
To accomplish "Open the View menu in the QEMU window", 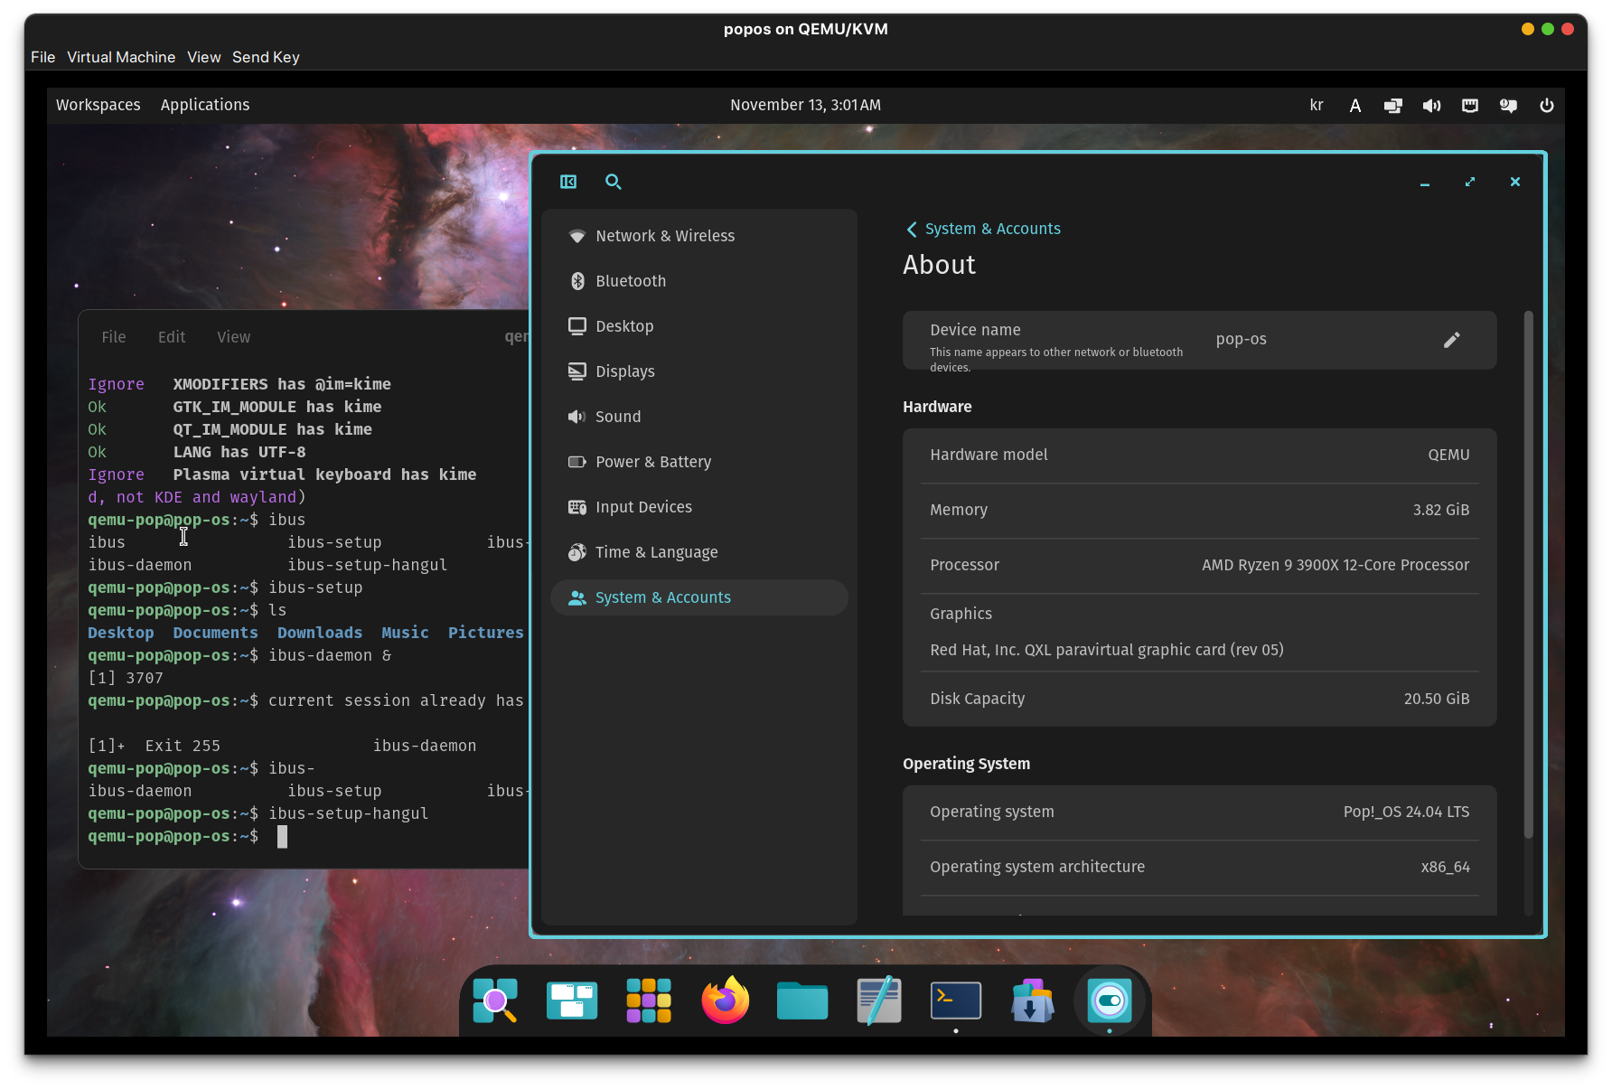I will [x=204, y=57].
